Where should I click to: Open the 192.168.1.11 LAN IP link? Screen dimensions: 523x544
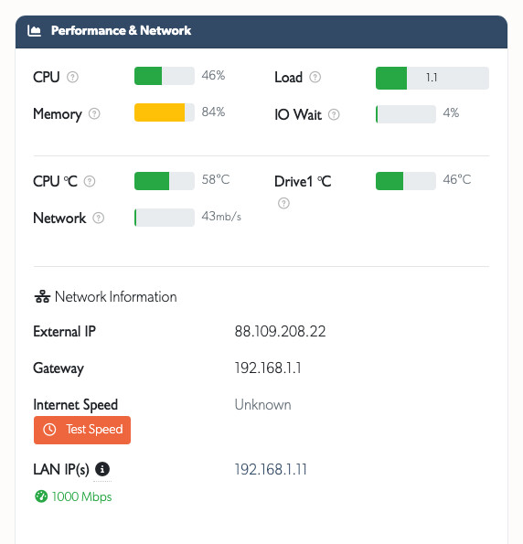271,469
